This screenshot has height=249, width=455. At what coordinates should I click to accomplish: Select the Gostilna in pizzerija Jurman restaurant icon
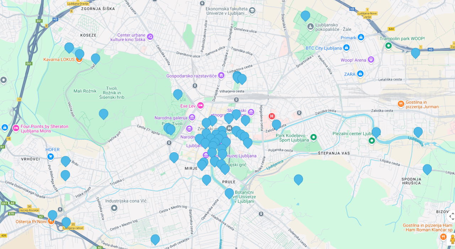401,104
